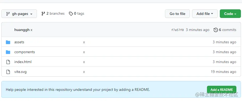Click the vite.svg file icon
242x101 pixels.
pos(8,72)
